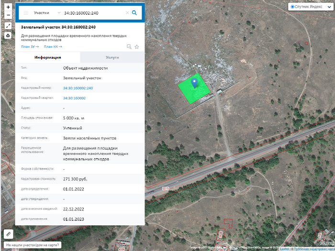Click the zoom-to-object icon beside star

(129, 47)
